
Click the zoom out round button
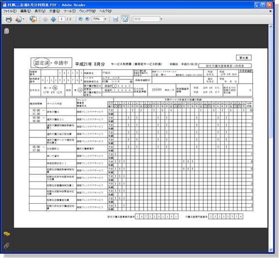81,19
